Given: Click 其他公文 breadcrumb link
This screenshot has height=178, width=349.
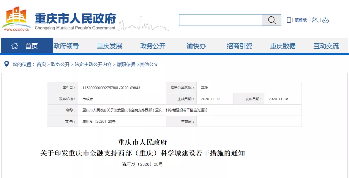Looking at the screenshot, I should click(149, 64).
